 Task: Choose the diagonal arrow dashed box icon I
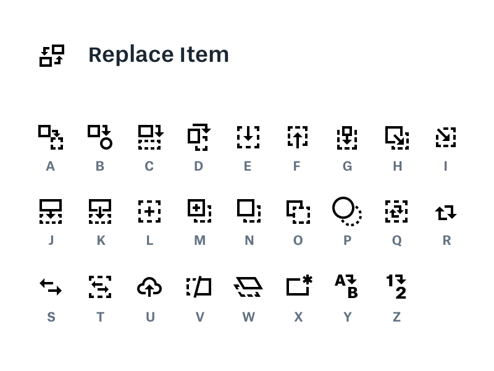pyautogui.click(x=445, y=137)
